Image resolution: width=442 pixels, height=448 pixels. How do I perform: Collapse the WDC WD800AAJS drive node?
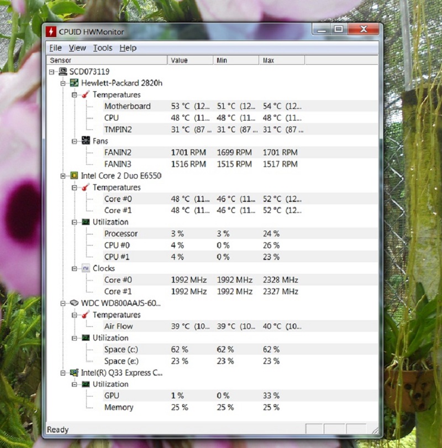63,304
